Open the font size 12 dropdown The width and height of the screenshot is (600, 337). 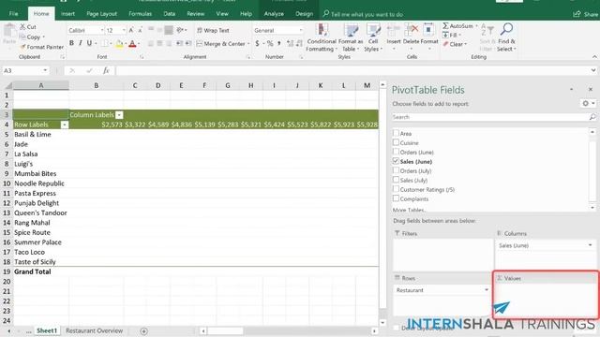pyautogui.click(x=124, y=30)
